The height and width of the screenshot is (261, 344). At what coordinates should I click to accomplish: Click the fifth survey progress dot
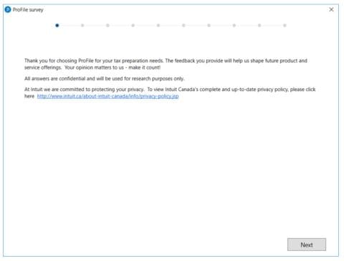pyautogui.click(x=158, y=25)
